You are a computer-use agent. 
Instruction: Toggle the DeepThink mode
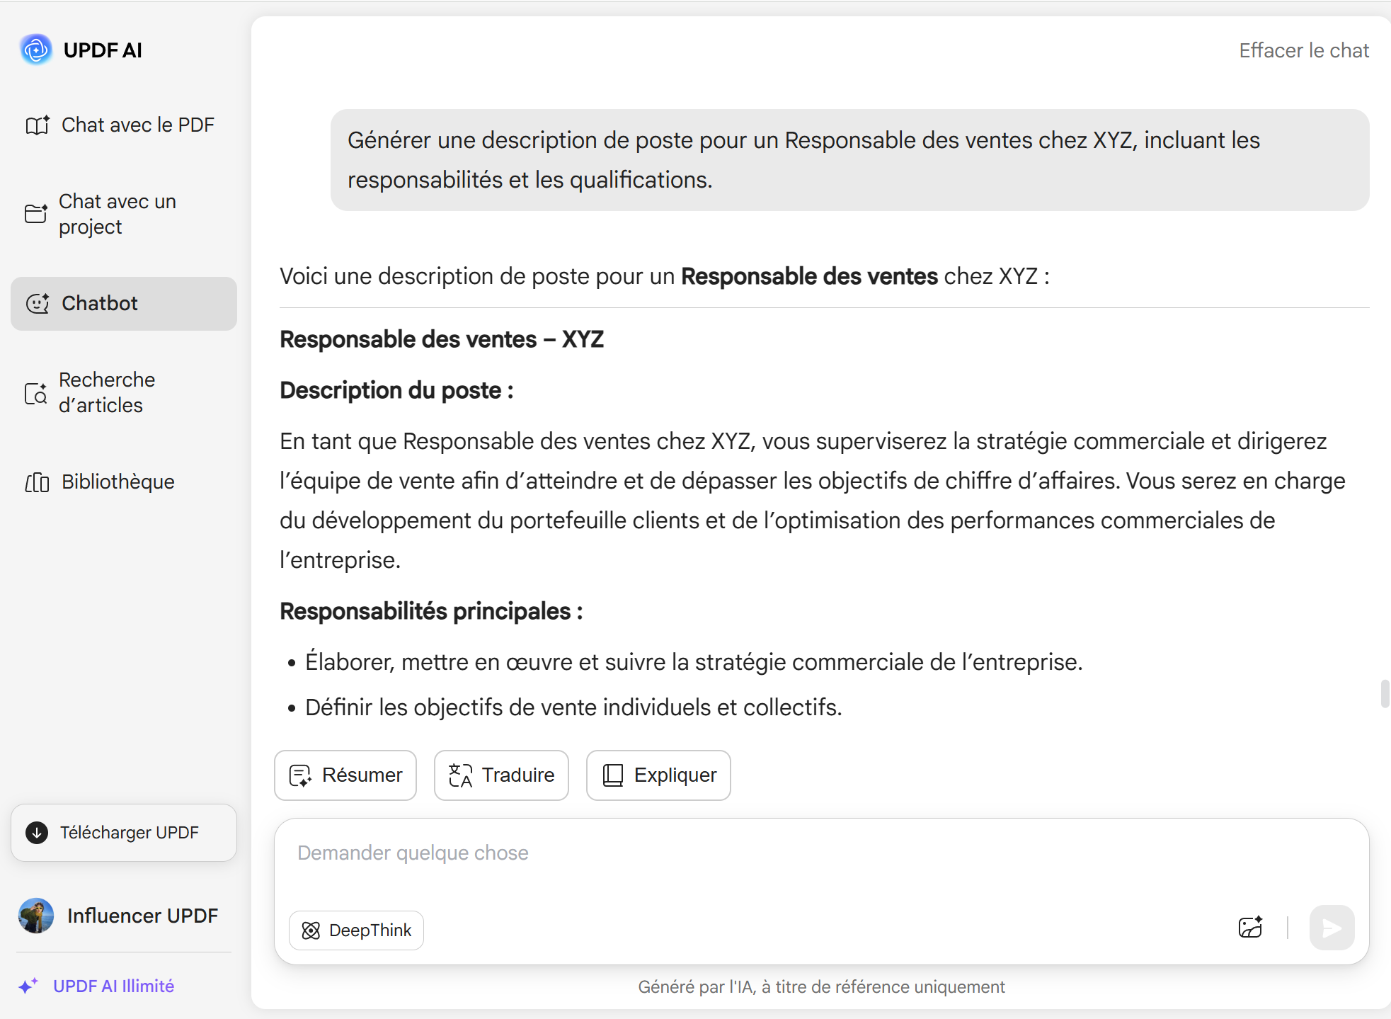pos(356,930)
